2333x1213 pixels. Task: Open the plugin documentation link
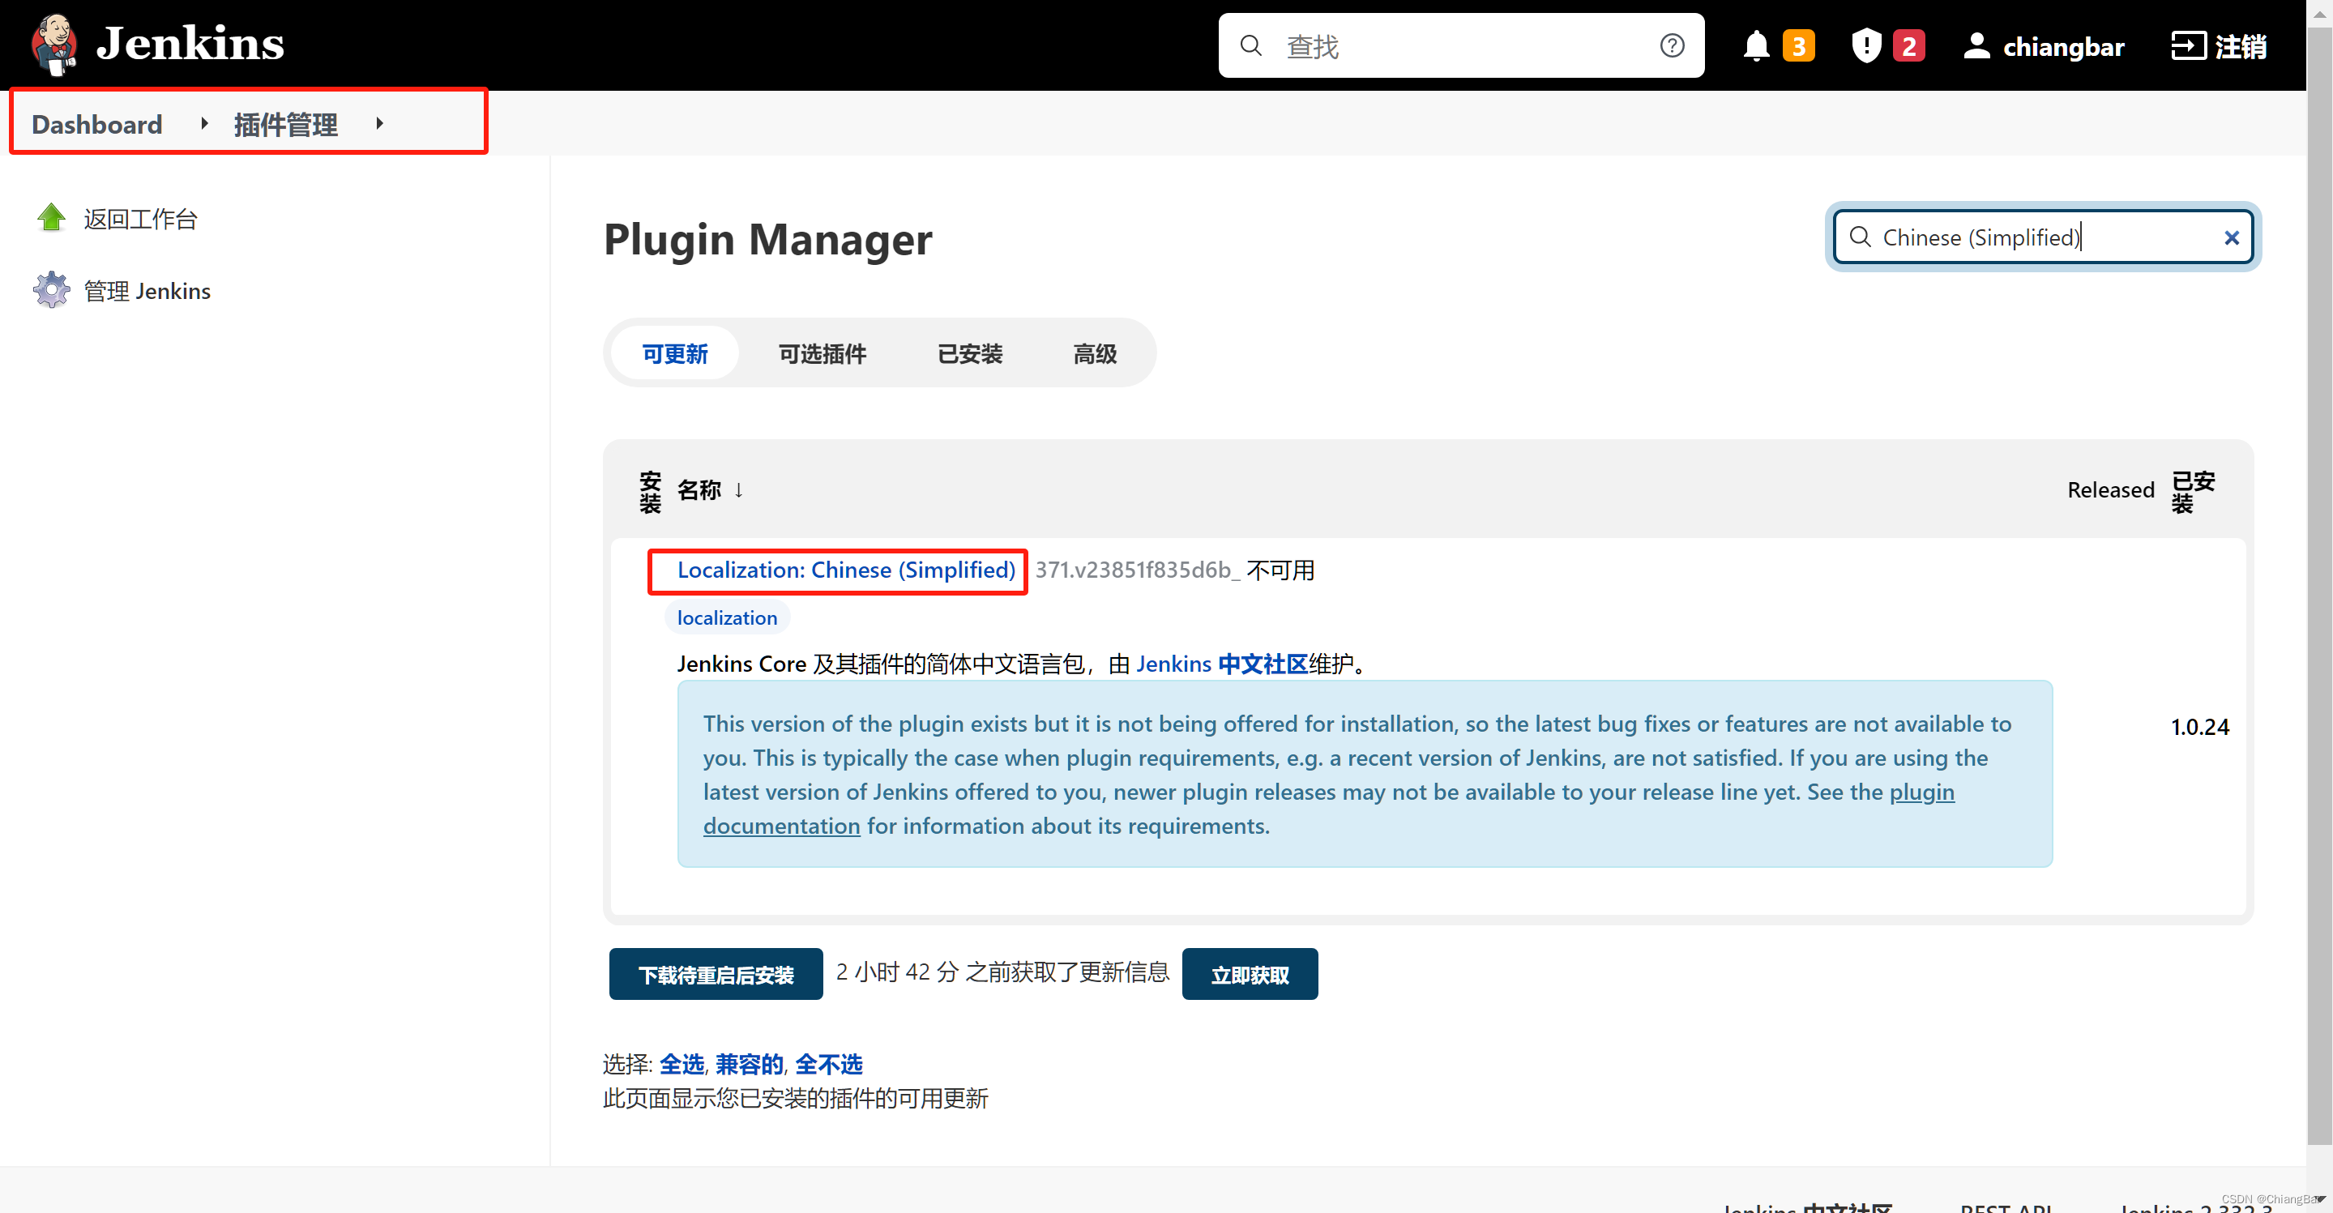(x=1329, y=809)
